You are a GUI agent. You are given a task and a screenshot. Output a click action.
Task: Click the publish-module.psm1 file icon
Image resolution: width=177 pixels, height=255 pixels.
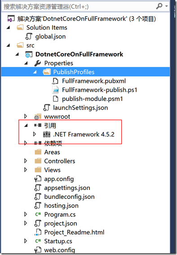[55, 99]
